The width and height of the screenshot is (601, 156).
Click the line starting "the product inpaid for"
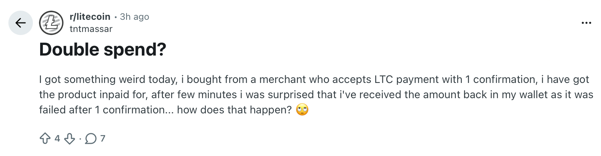(316, 95)
